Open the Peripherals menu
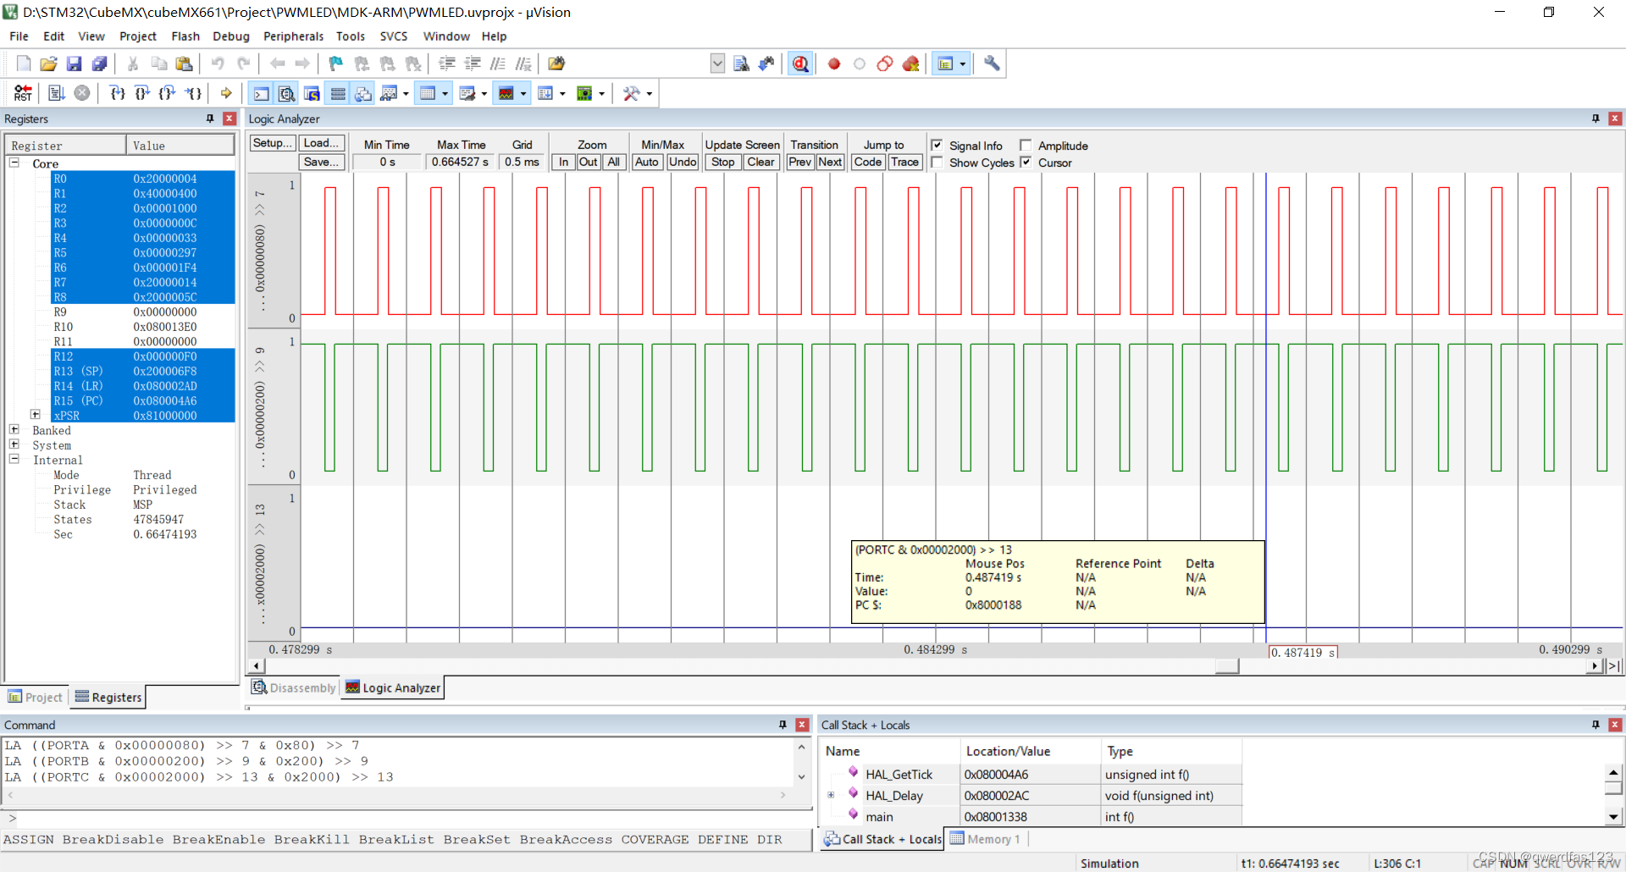1626x872 pixels. (x=293, y=36)
